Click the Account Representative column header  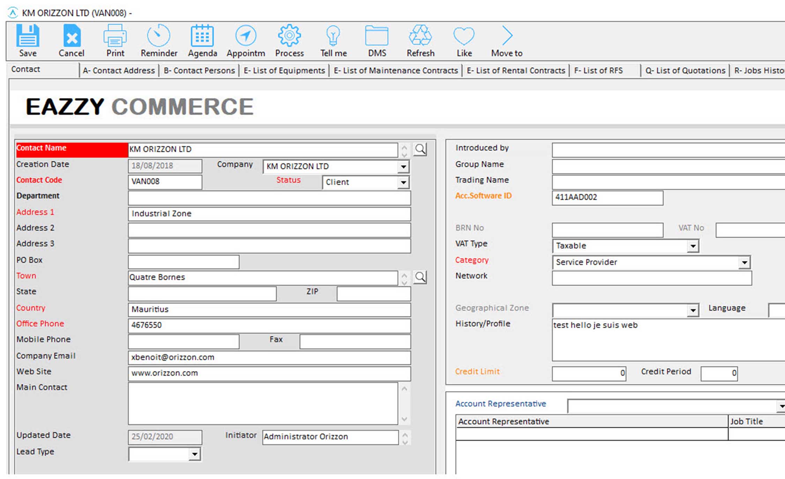tap(592, 421)
